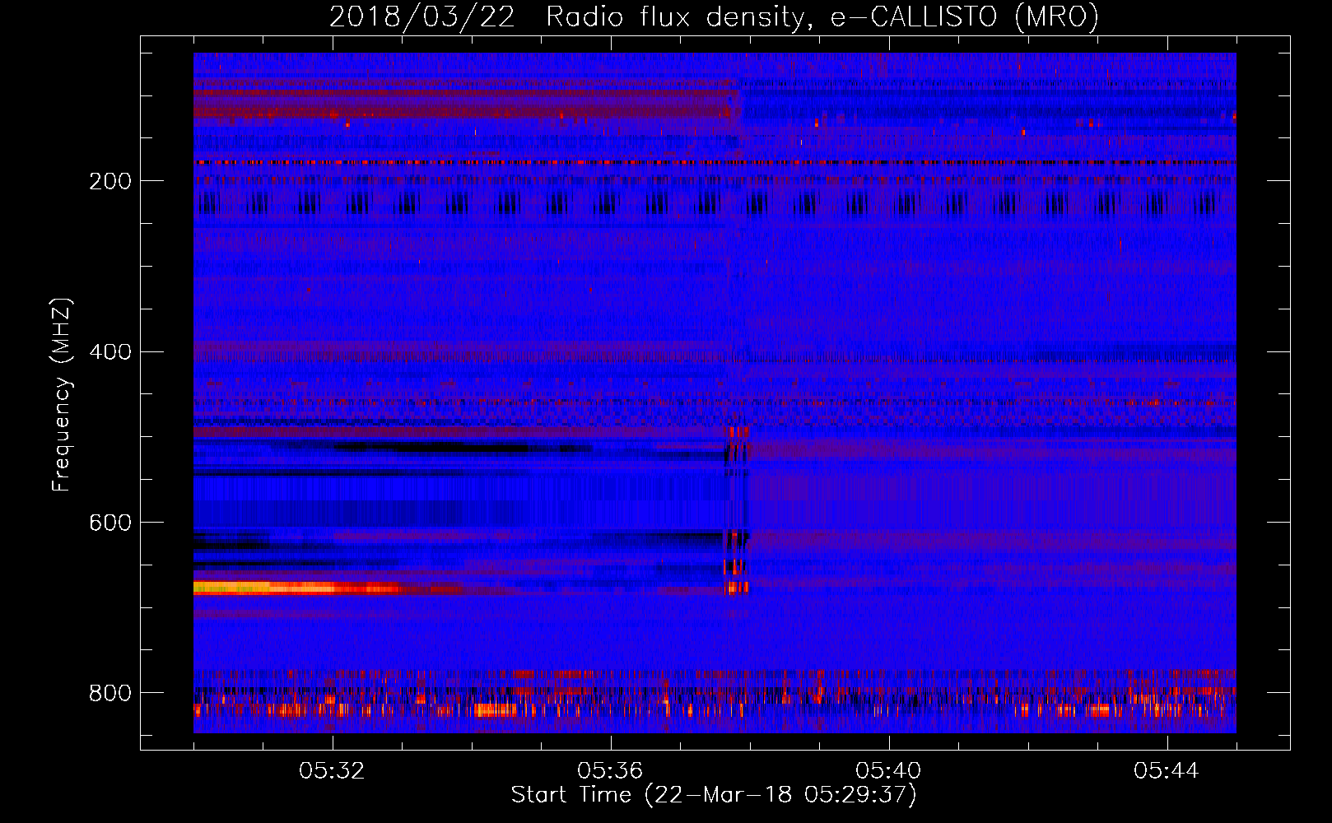This screenshot has width=1332, height=823.
Task: Click the red vertical burst feature near 05:38
Action: [x=737, y=510]
